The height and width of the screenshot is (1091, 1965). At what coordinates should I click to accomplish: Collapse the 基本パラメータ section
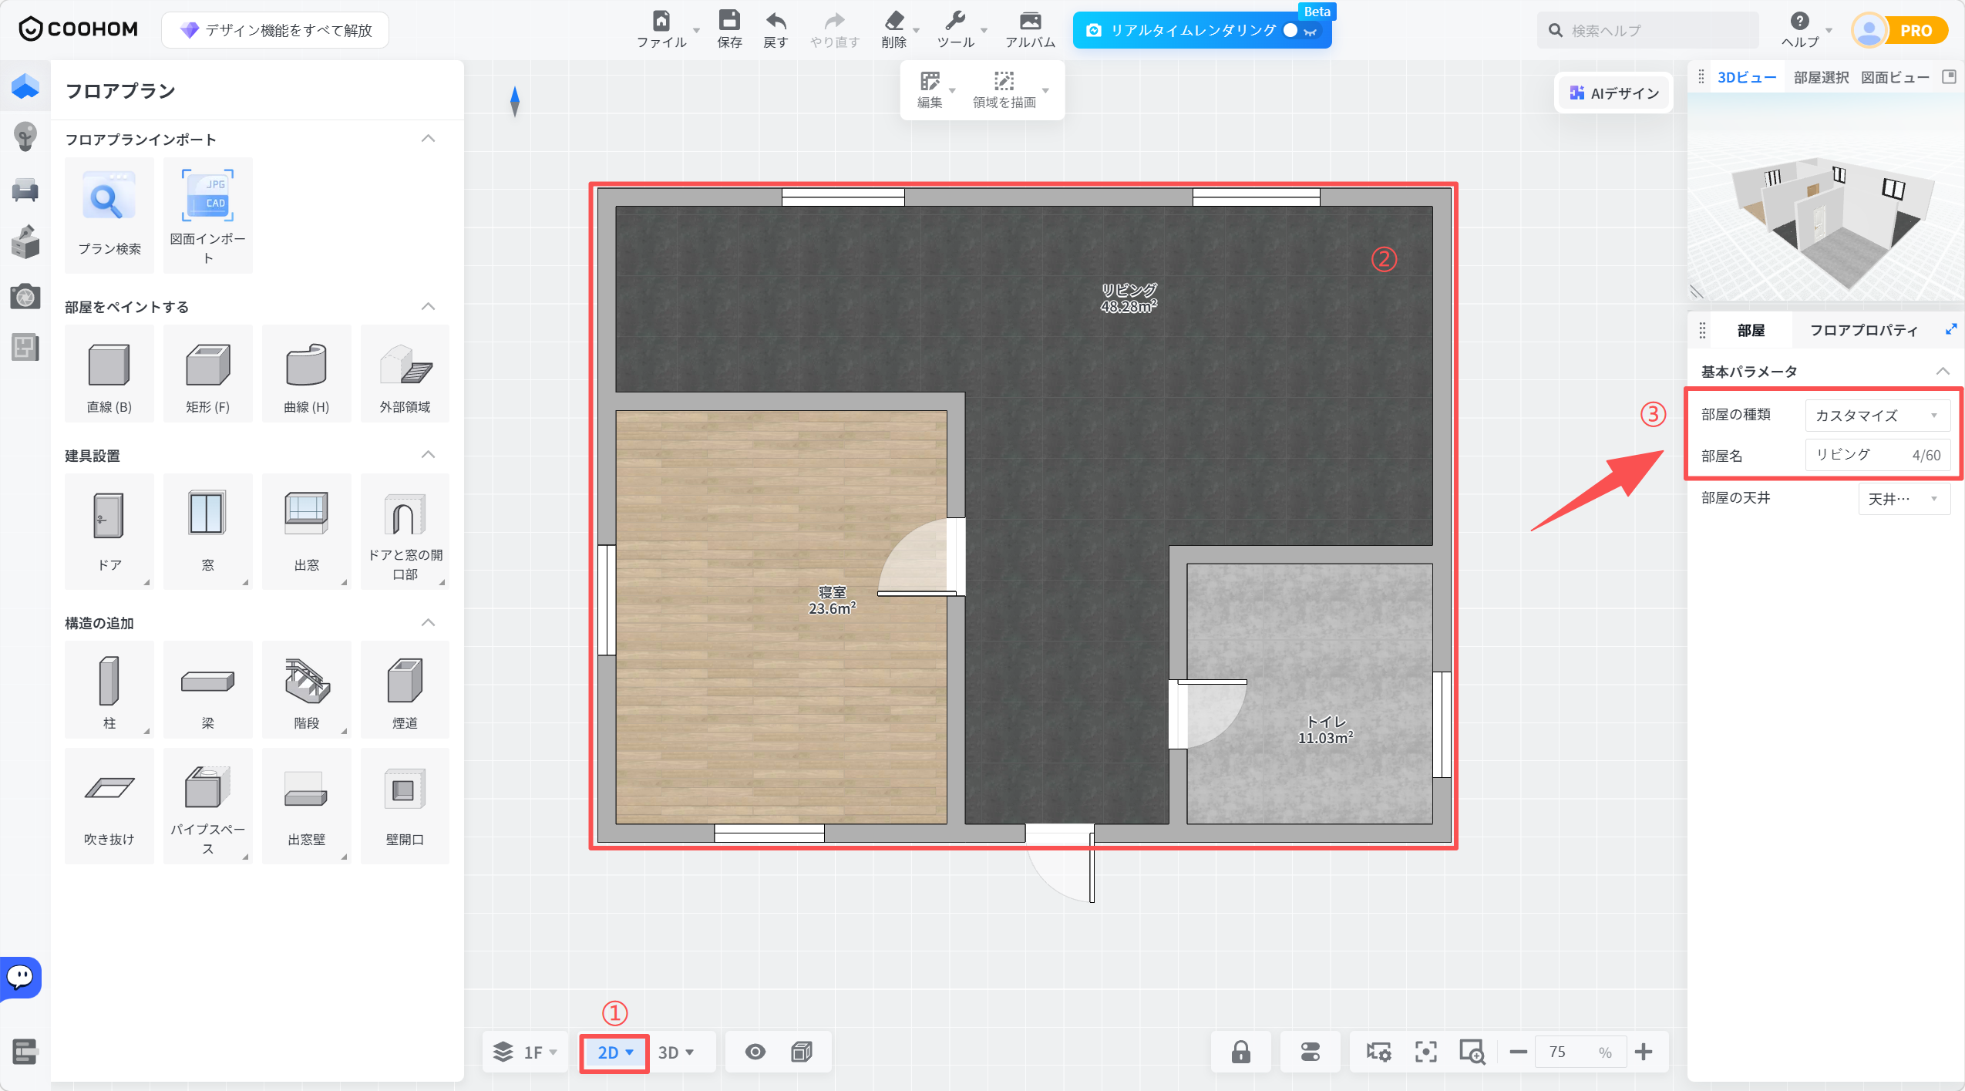coord(1943,372)
